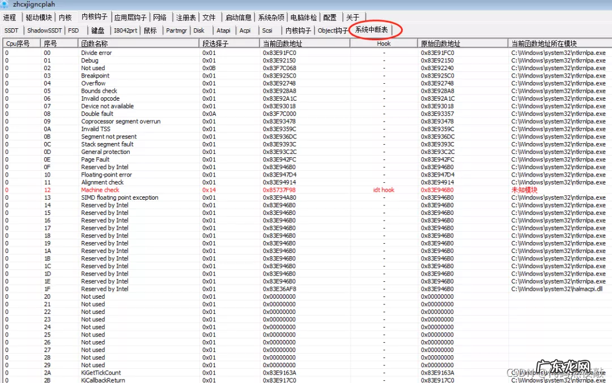Go to the 启动信息 tab
Image resolution: width=612 pixels, height=383 pixels.
tap(239, 18)
